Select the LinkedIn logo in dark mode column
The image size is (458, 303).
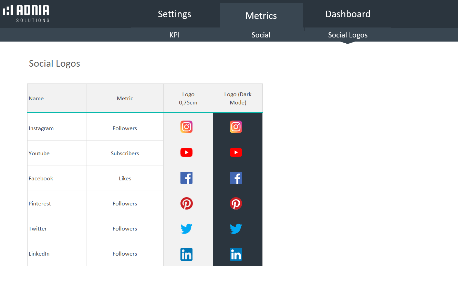[236, 254]
